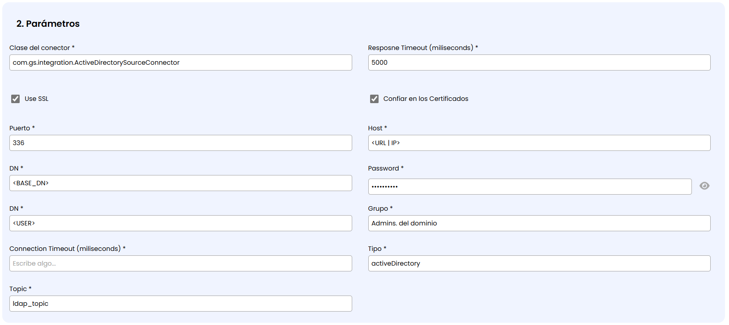The height and width of the screenshot is (325, 729).
Task: Click the "Host" field label
Action: coord(375,128)
